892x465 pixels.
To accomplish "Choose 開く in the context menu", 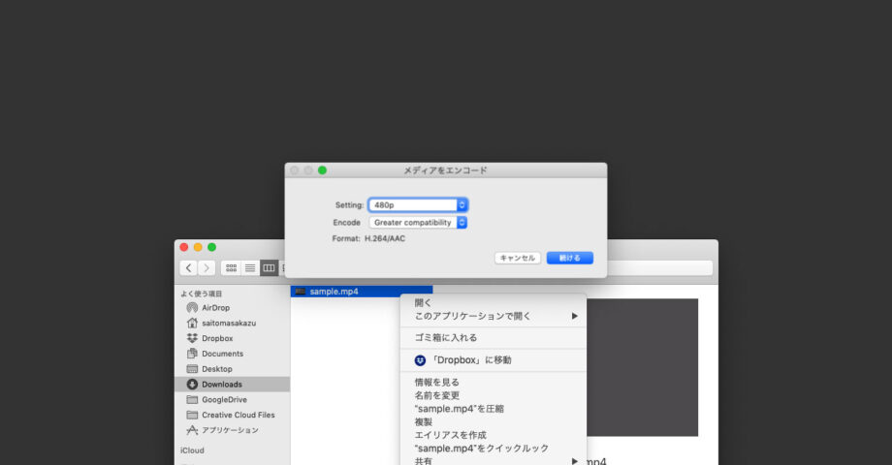I will [494, 303].
